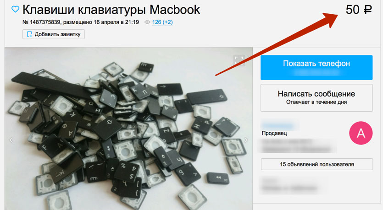Click Продавец label under seller name
Image resolution: width=383 pixels, height=210 pixels.
pyautogui.click(x=274, y=133)
